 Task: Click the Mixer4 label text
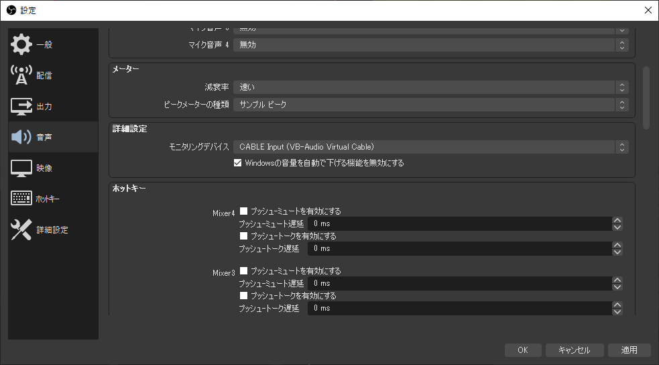tap(224, 213)
